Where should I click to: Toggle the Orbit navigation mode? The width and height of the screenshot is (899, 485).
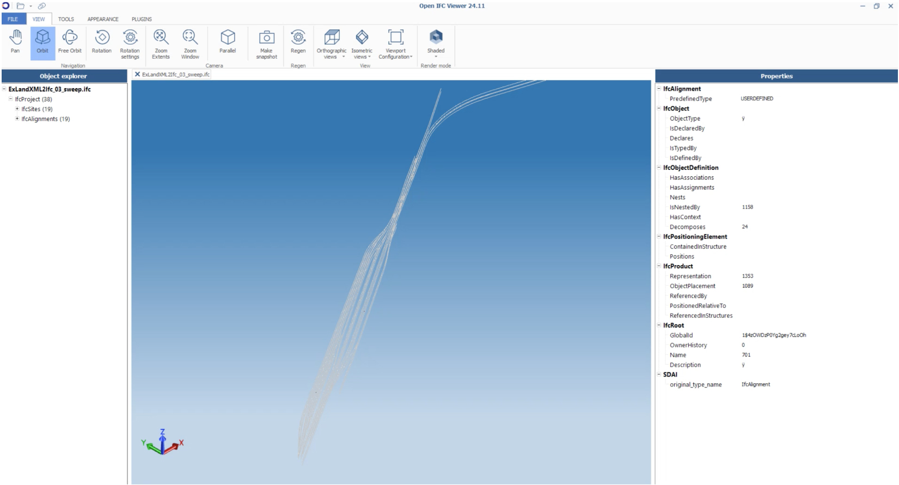42,41
